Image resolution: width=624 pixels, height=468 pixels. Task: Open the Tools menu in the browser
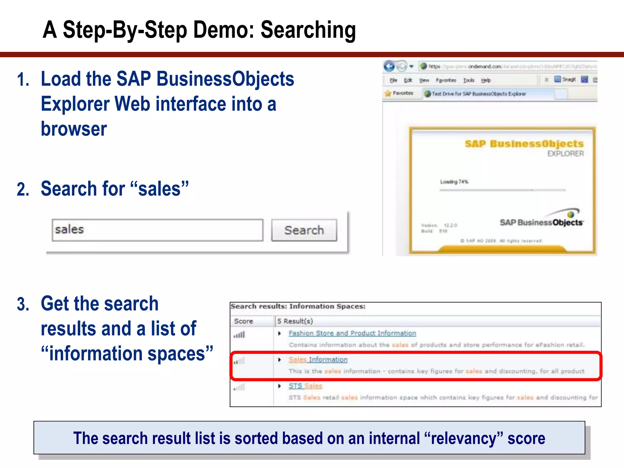tap(469, 80)
